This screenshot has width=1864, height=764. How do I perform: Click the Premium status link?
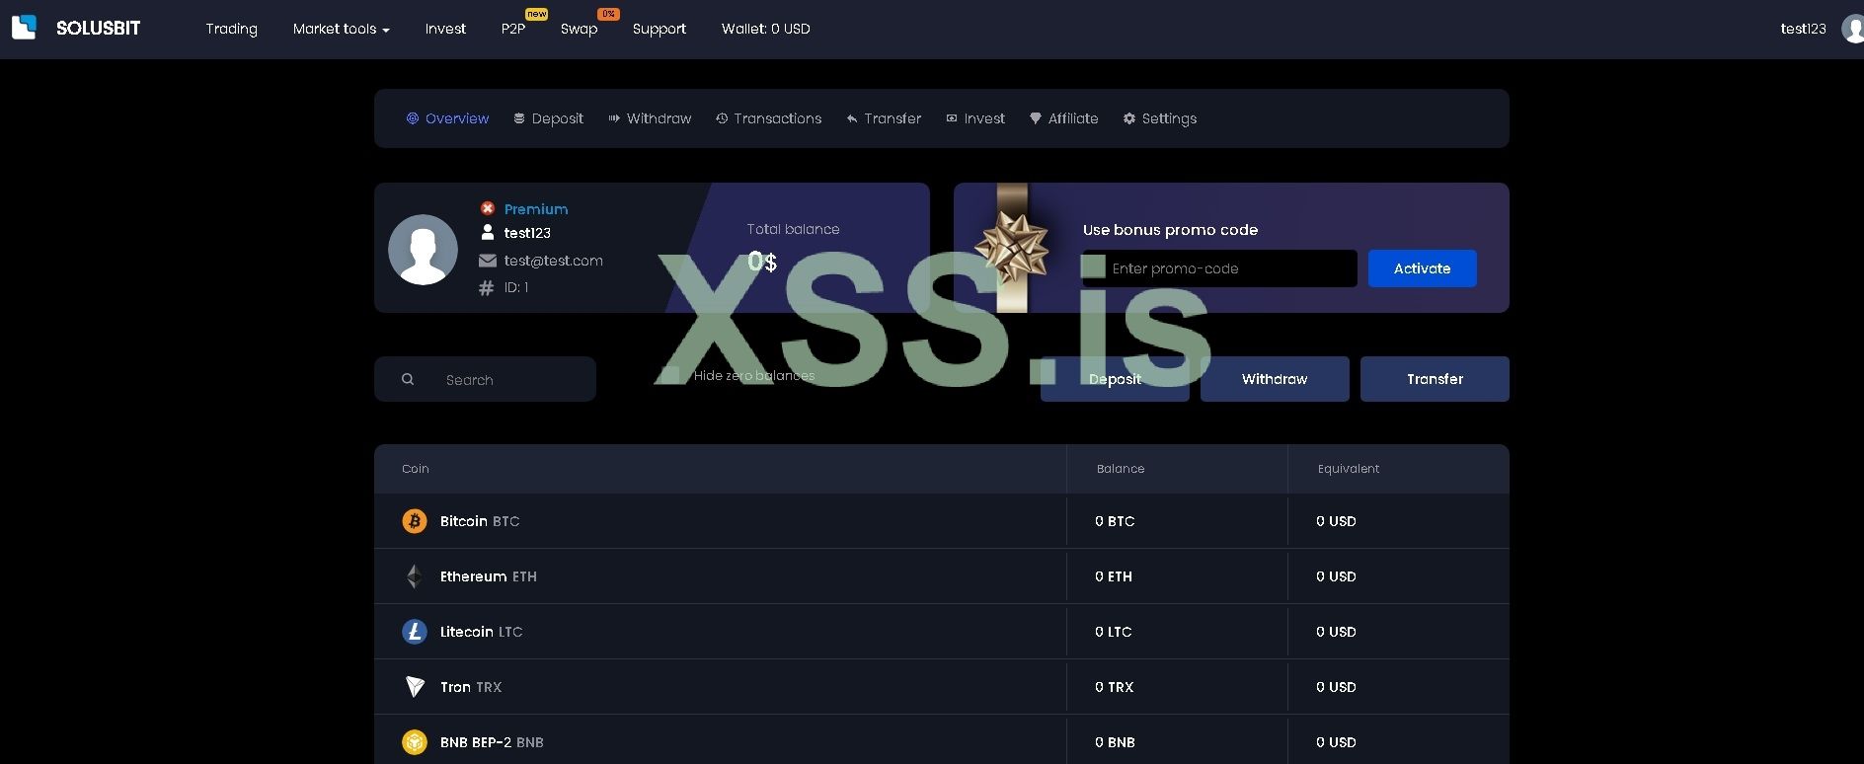tap(536, 209)
